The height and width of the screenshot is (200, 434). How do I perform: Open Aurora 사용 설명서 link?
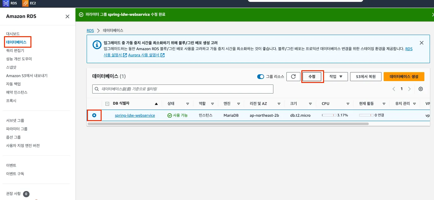pos(146,55)
